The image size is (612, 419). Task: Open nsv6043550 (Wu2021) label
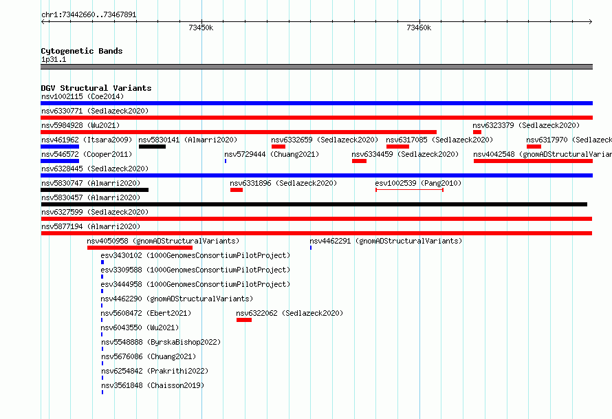pyautogui.click(x=140, y=327)
